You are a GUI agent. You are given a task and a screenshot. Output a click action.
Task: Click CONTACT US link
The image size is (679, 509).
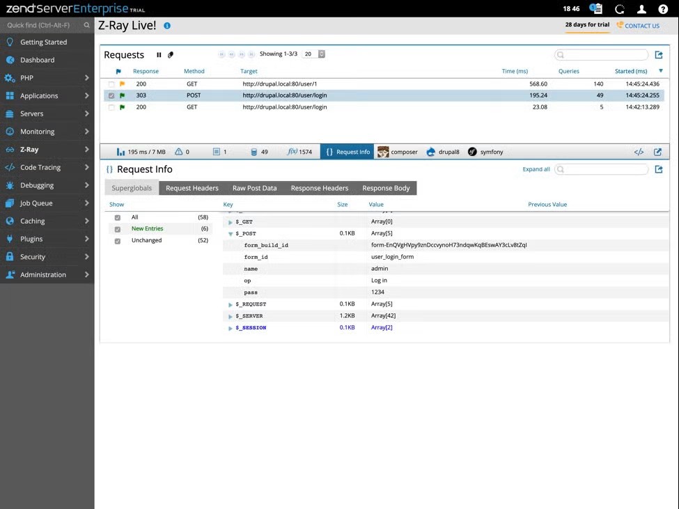tap(639, 26)
